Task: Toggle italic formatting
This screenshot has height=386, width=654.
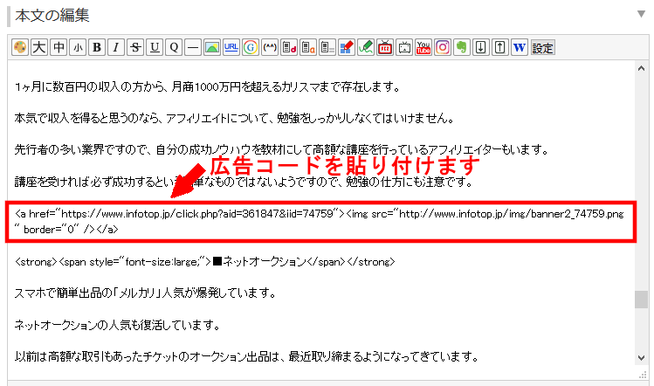Action: [116, 47]
